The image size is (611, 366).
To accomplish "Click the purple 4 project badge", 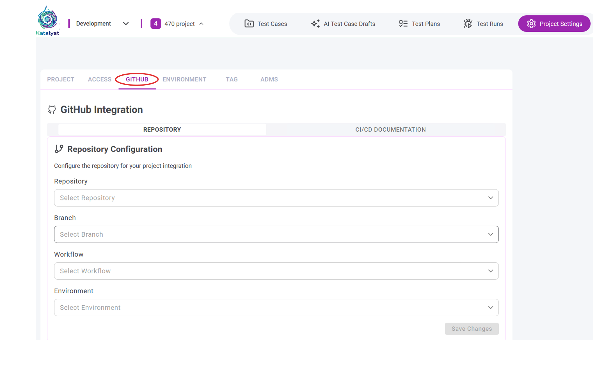I will pos(155,24).
